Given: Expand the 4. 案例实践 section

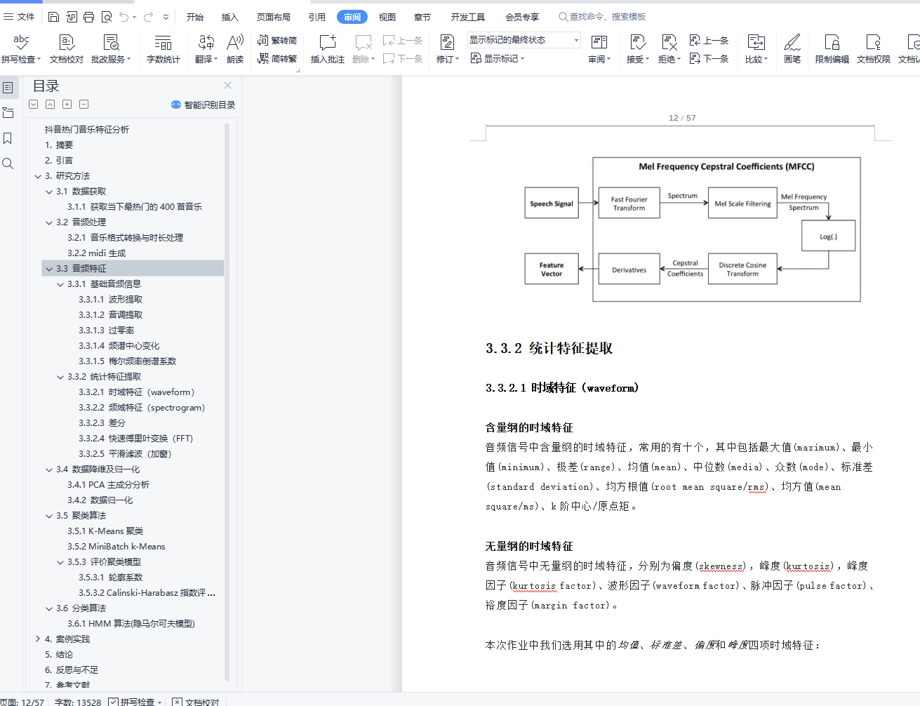Looking at the screenshot, I should click(38, 639).
